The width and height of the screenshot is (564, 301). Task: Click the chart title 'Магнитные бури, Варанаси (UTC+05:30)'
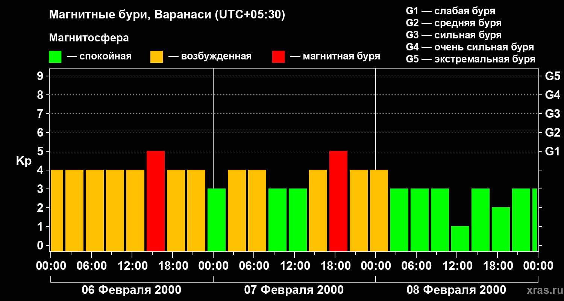click(x=167, y=15)
